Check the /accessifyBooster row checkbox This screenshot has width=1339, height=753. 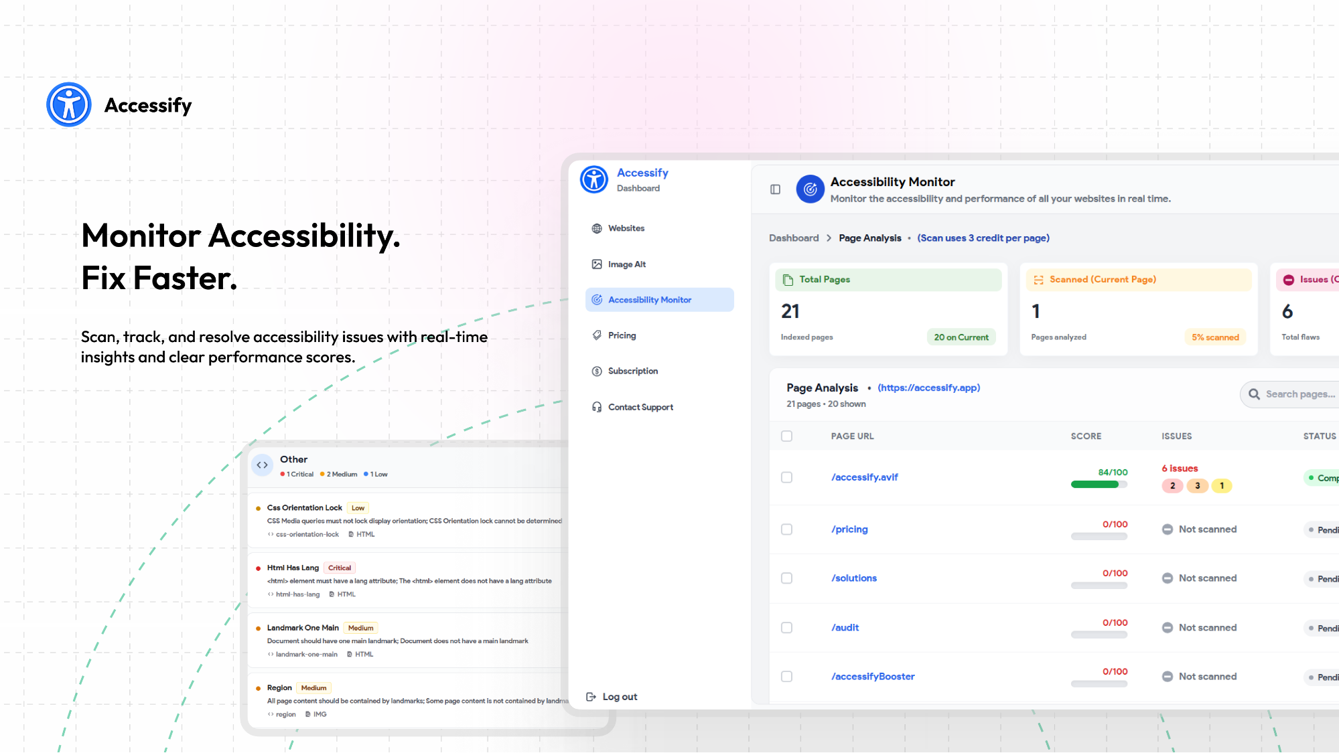[786, 677]
